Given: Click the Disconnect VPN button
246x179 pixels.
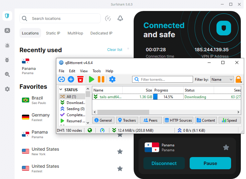Looking at the screenshot, I should point(164,163).
